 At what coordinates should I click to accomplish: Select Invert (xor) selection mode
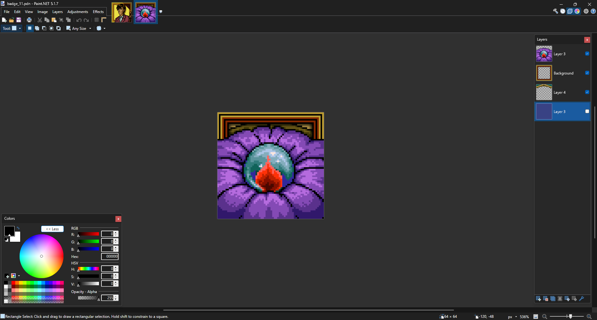(x=58, y=28)
